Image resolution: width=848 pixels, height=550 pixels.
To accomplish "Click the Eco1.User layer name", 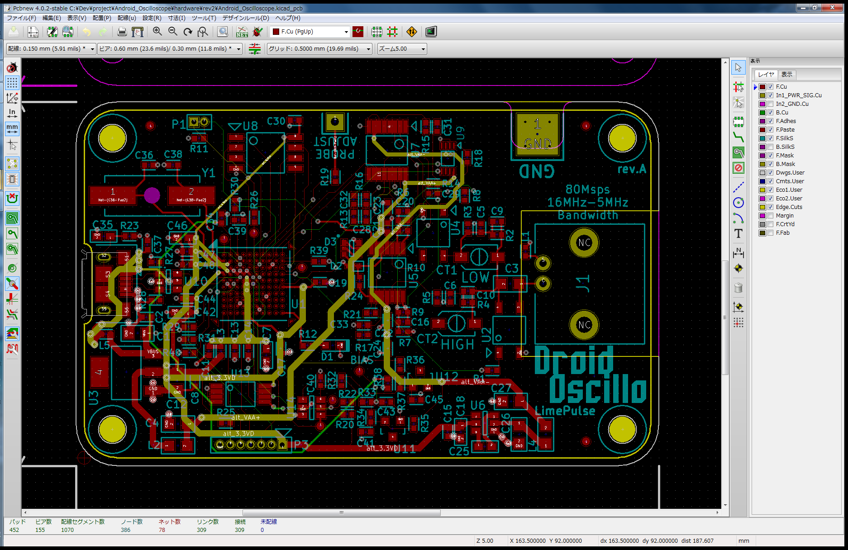I will click(x=789, y=190).
